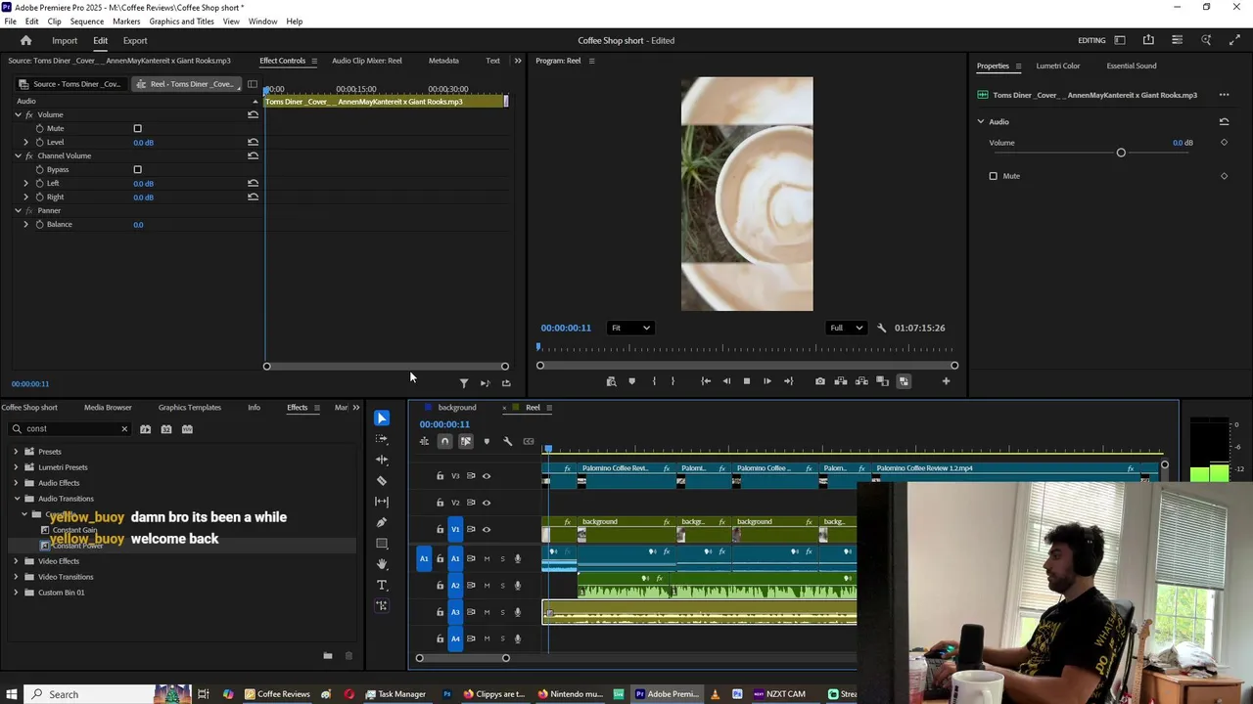Toggle Linked Selection in Timeline
Screen dimensions: 1253x704
click(x=466, y=441)
